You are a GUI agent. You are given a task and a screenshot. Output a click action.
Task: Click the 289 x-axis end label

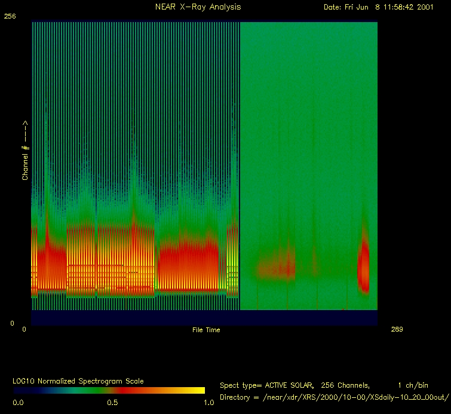(397, 329)
